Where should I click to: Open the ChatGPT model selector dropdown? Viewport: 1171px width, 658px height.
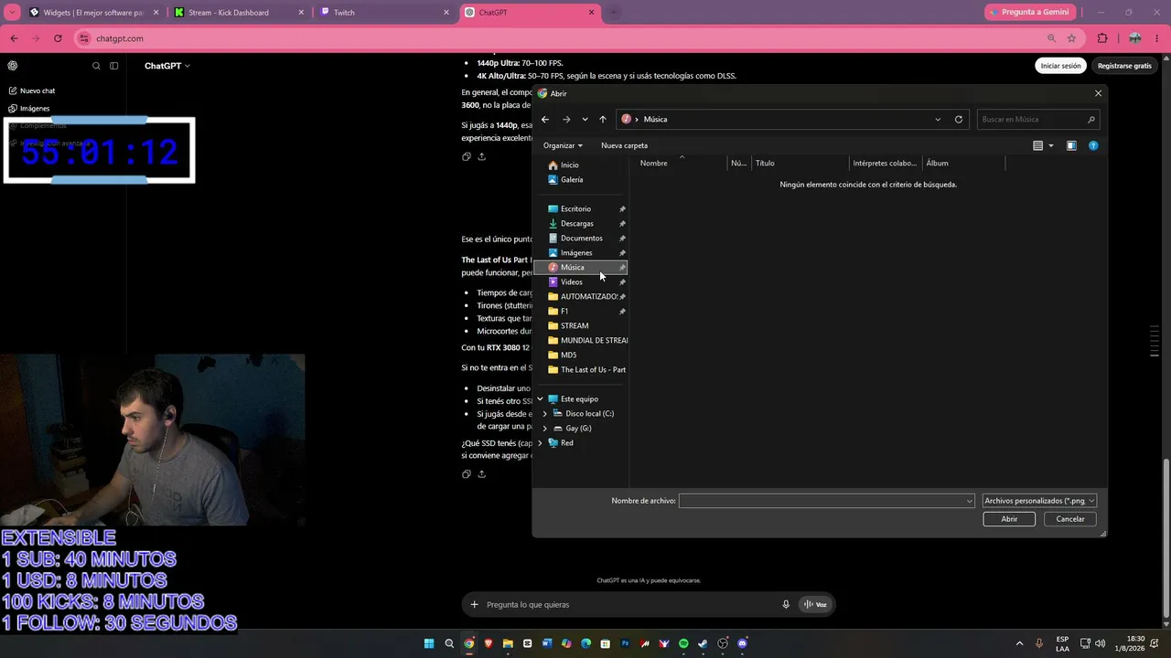tap(167, 66)
